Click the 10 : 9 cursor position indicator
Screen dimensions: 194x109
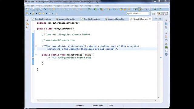pos(111,106)
